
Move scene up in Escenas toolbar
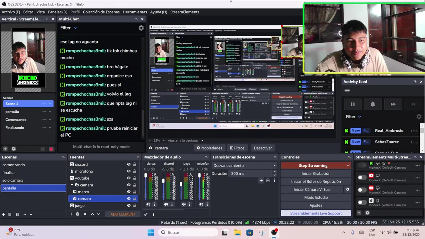25,214
